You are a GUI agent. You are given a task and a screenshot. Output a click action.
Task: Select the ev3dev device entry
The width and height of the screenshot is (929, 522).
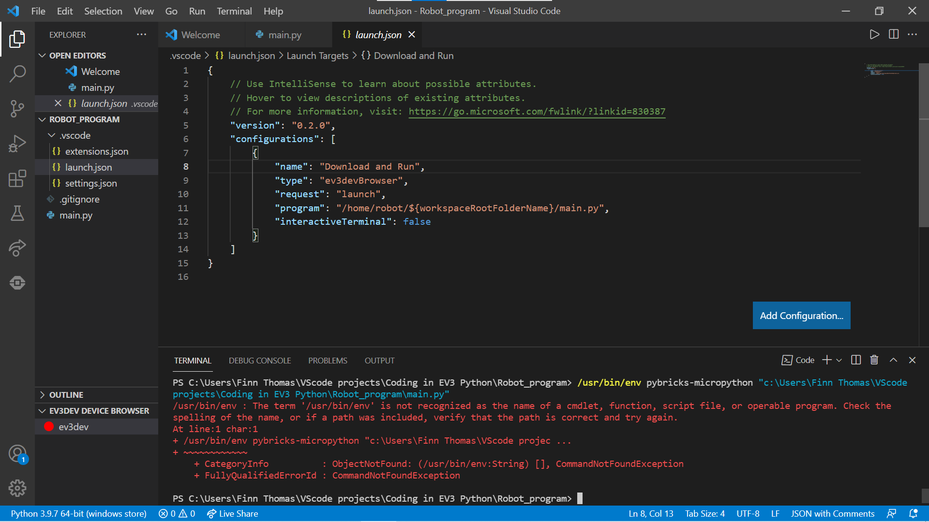[x=97, y=427]
